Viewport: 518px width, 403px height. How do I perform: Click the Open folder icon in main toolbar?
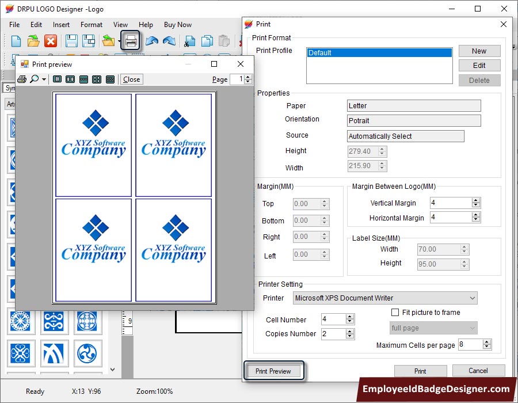(33, 41)
